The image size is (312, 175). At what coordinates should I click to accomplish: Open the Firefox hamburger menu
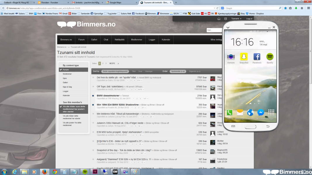click(x=308, y=8)
